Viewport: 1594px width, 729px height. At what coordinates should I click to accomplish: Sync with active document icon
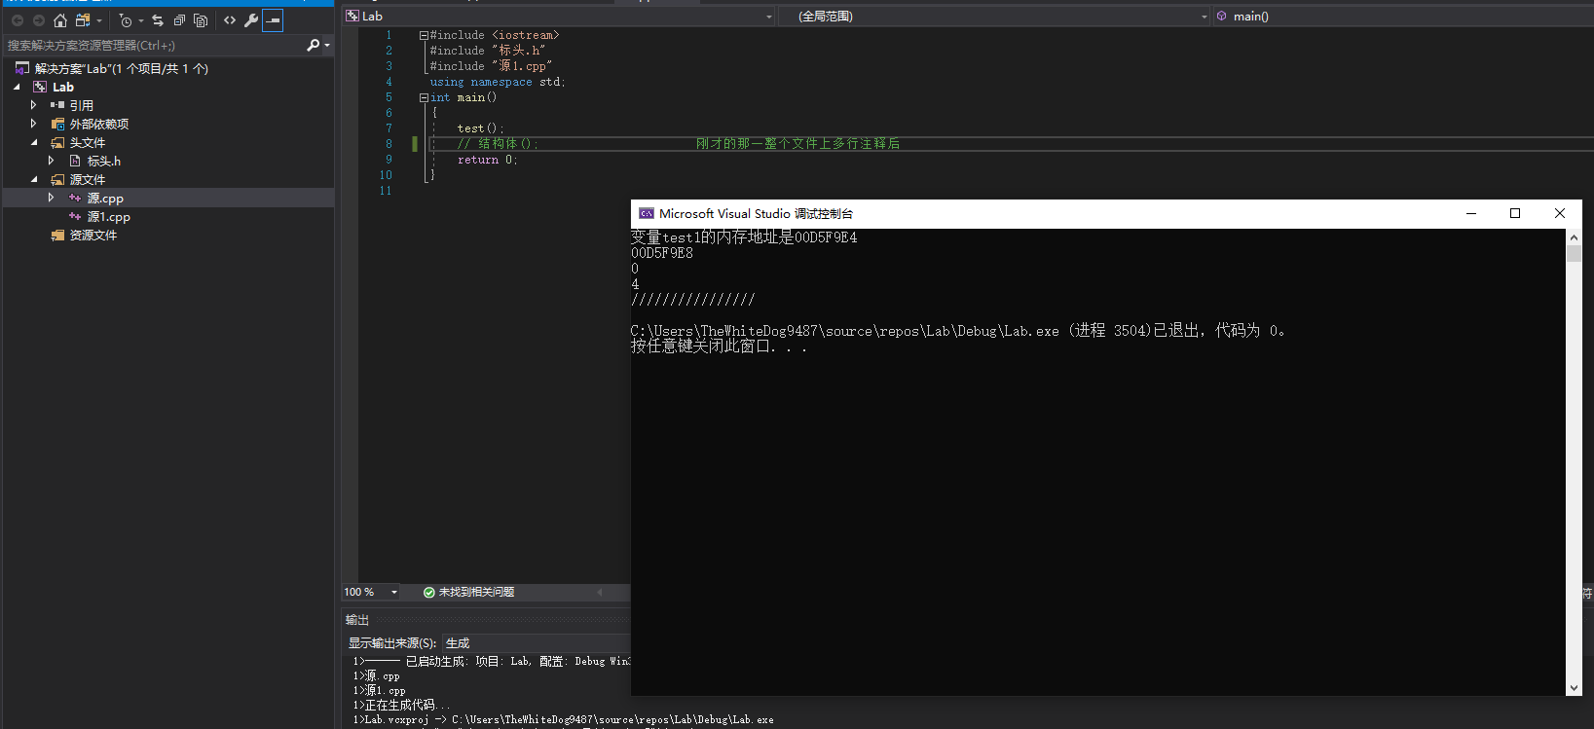tap(158, 20)
